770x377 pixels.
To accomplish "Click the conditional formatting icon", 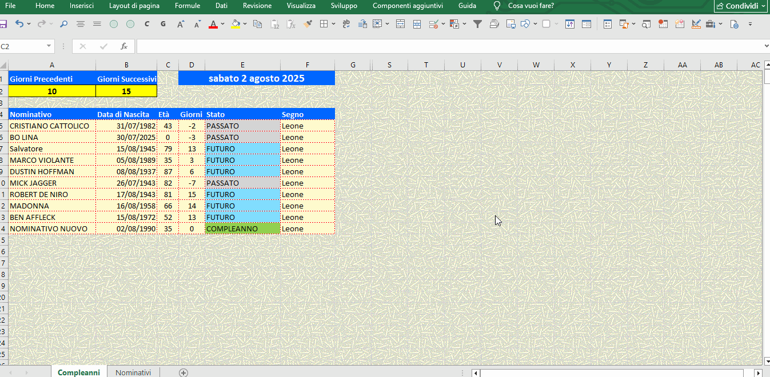I will 454,24.
